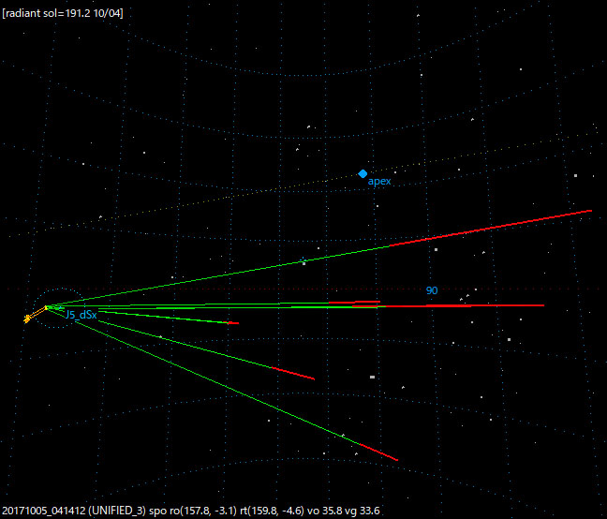Click the '90' longitude label

[x=432, y=290]
